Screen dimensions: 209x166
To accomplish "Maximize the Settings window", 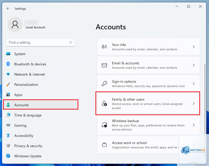I will (x=189, y=6).
